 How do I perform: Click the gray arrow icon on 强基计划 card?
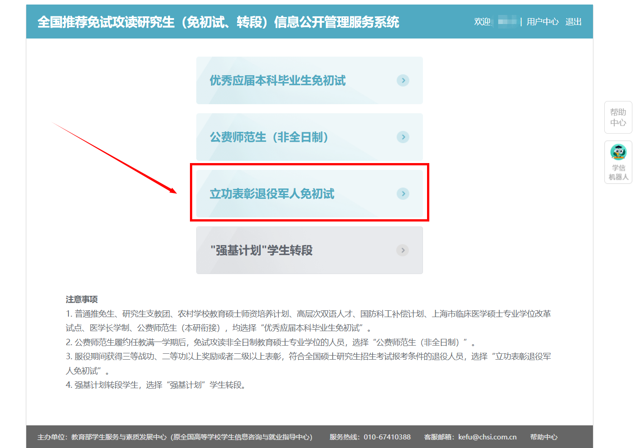tap(403, 250)
